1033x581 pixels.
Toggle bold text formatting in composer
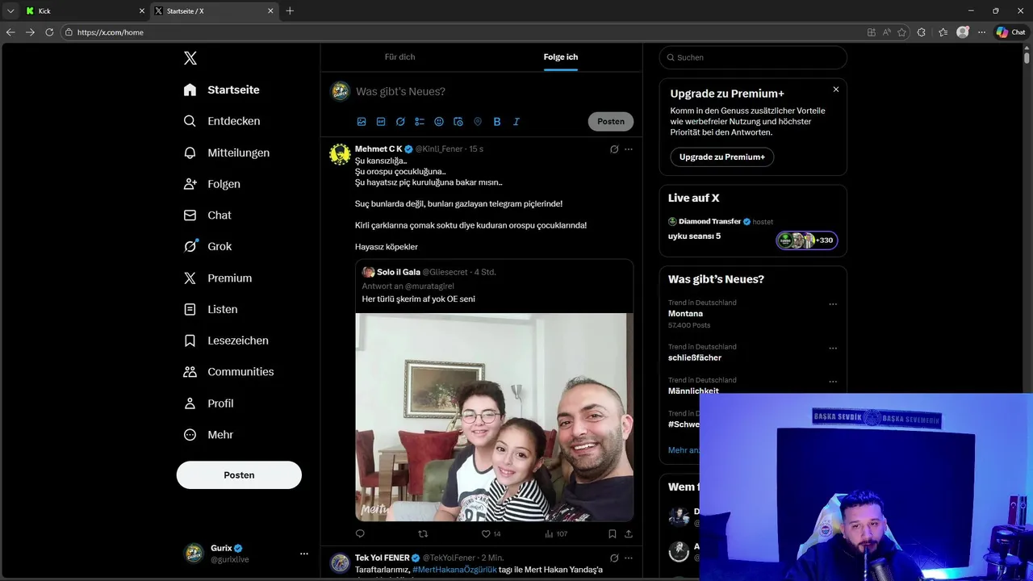(x=497, y=122)
